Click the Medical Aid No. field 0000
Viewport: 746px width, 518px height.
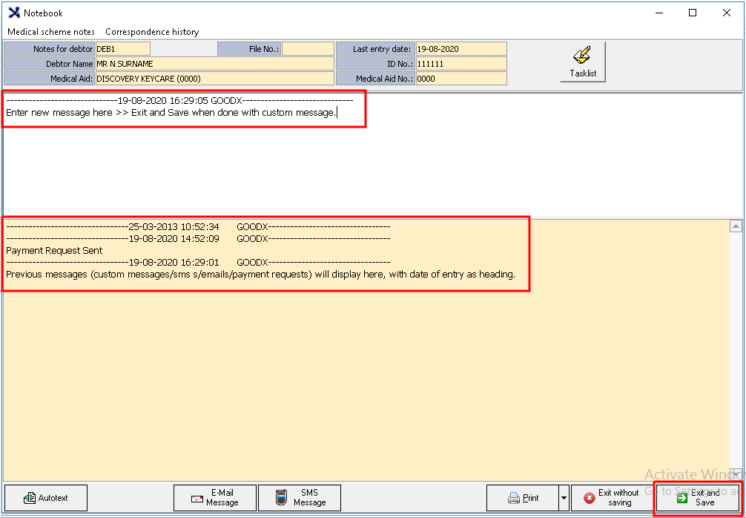[461, 79]
